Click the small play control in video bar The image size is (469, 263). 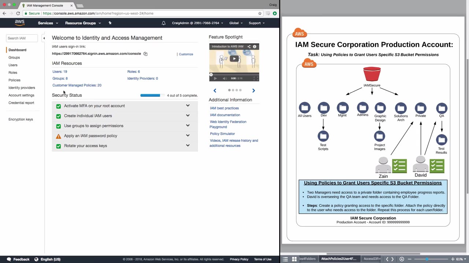[215, 78]
